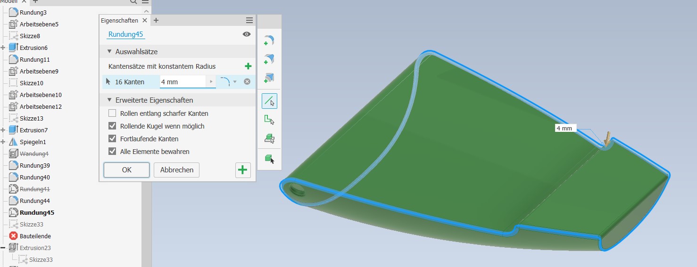
Task: Uncheck Alle Elemente bewahren
Action: click(112, 152)
